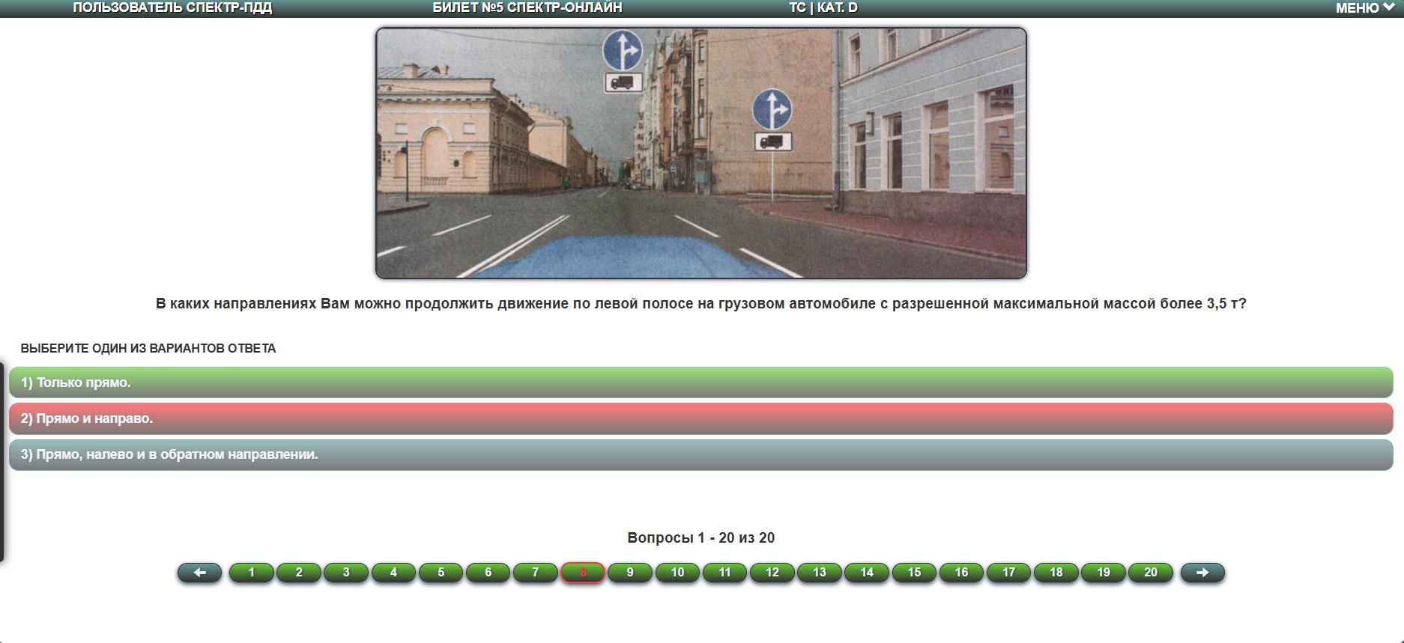
Task: Jump to last question 20
Action: tap(1151, 573)
